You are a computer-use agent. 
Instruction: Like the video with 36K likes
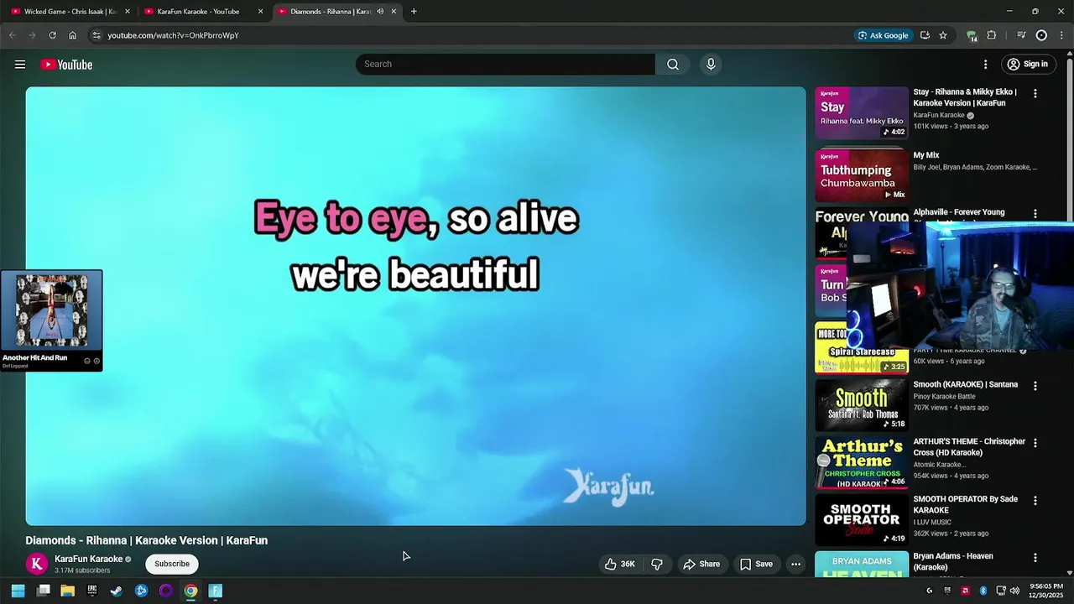[620, 564]
